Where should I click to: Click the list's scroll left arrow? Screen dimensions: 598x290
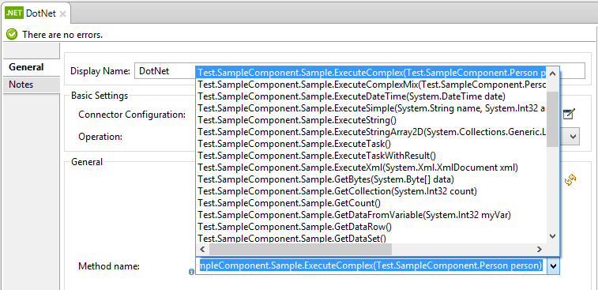pos(202,249)
